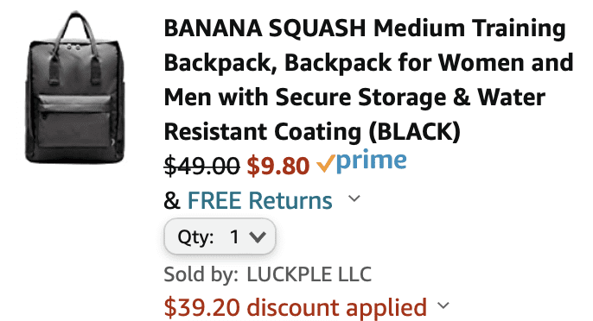Click the red $9.80 sale price
Screen dimensions: 593x321
(278, 166)
